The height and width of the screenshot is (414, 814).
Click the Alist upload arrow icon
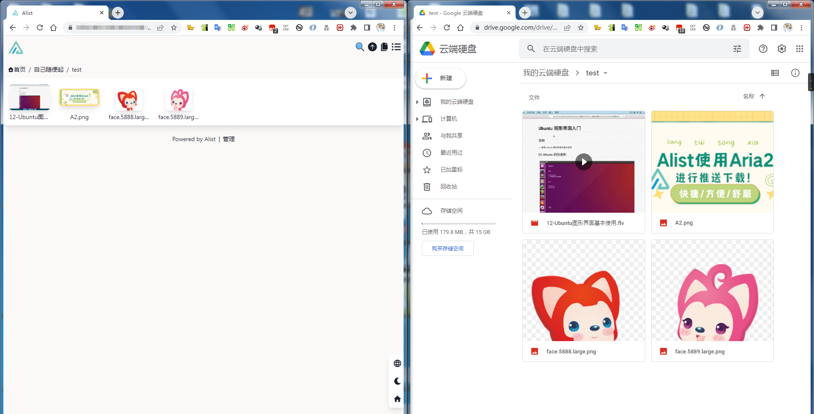pyautogui.click(x=372, y=47)
